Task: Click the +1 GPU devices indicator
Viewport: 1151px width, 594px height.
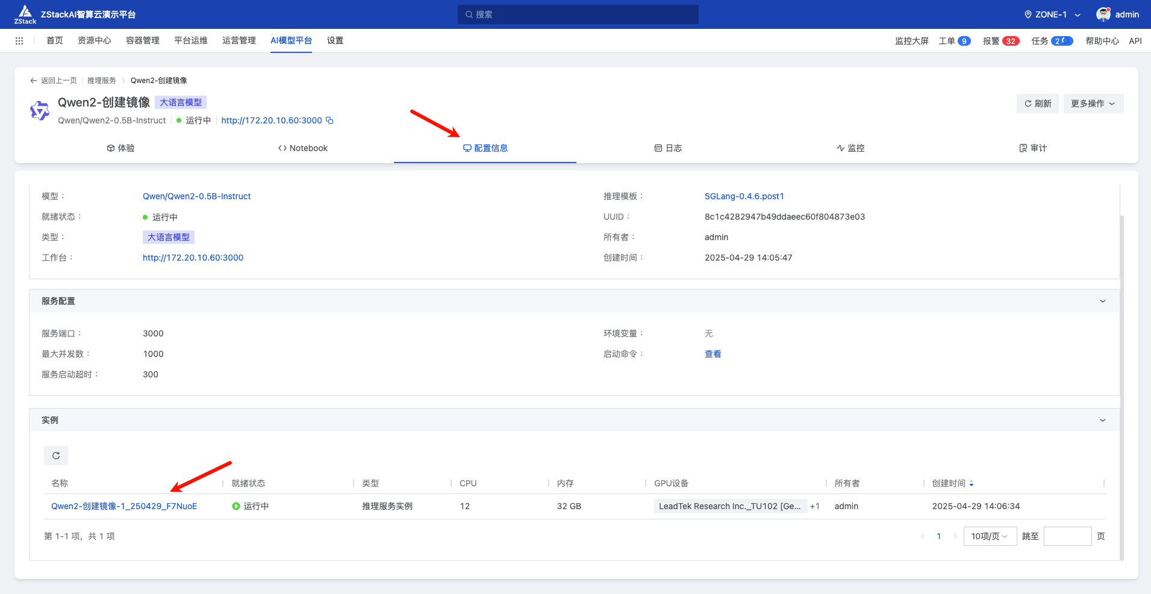Action: click(814, 506)
